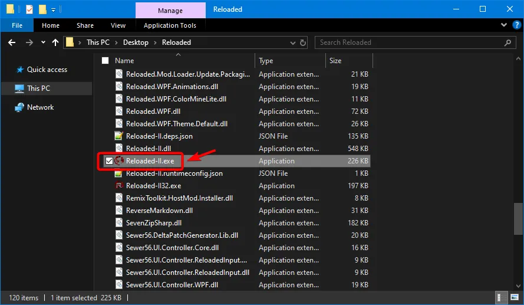This screenshot has width=524, height=305.
Task: Click Reloaded-II.exe application icon
Action: [119, 161]
